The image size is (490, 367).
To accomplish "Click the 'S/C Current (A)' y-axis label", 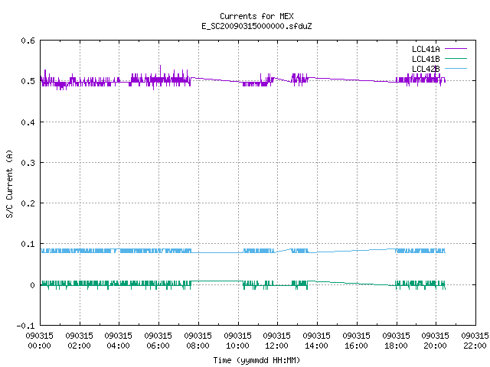I will (x=10, y=184).
